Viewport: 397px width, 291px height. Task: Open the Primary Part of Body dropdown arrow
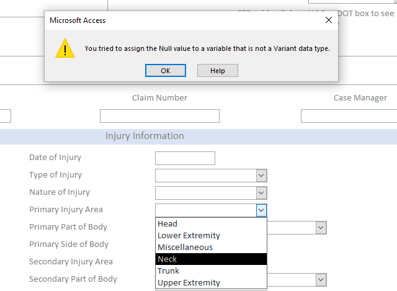[321, 228]
